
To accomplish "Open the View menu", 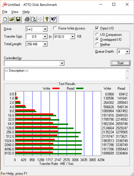I will pos(15,12).
